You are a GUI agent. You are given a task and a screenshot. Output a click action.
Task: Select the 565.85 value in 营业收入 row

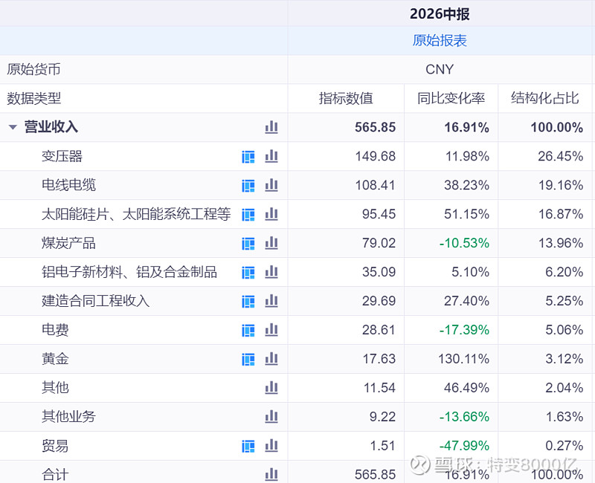click(376, 127)
